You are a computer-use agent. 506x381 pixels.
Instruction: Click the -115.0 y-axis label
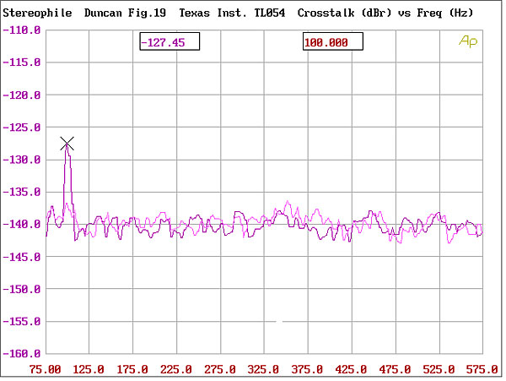[22, 63]
